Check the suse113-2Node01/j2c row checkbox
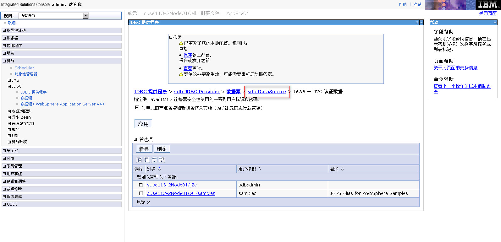501x242 pixels. 141,185
